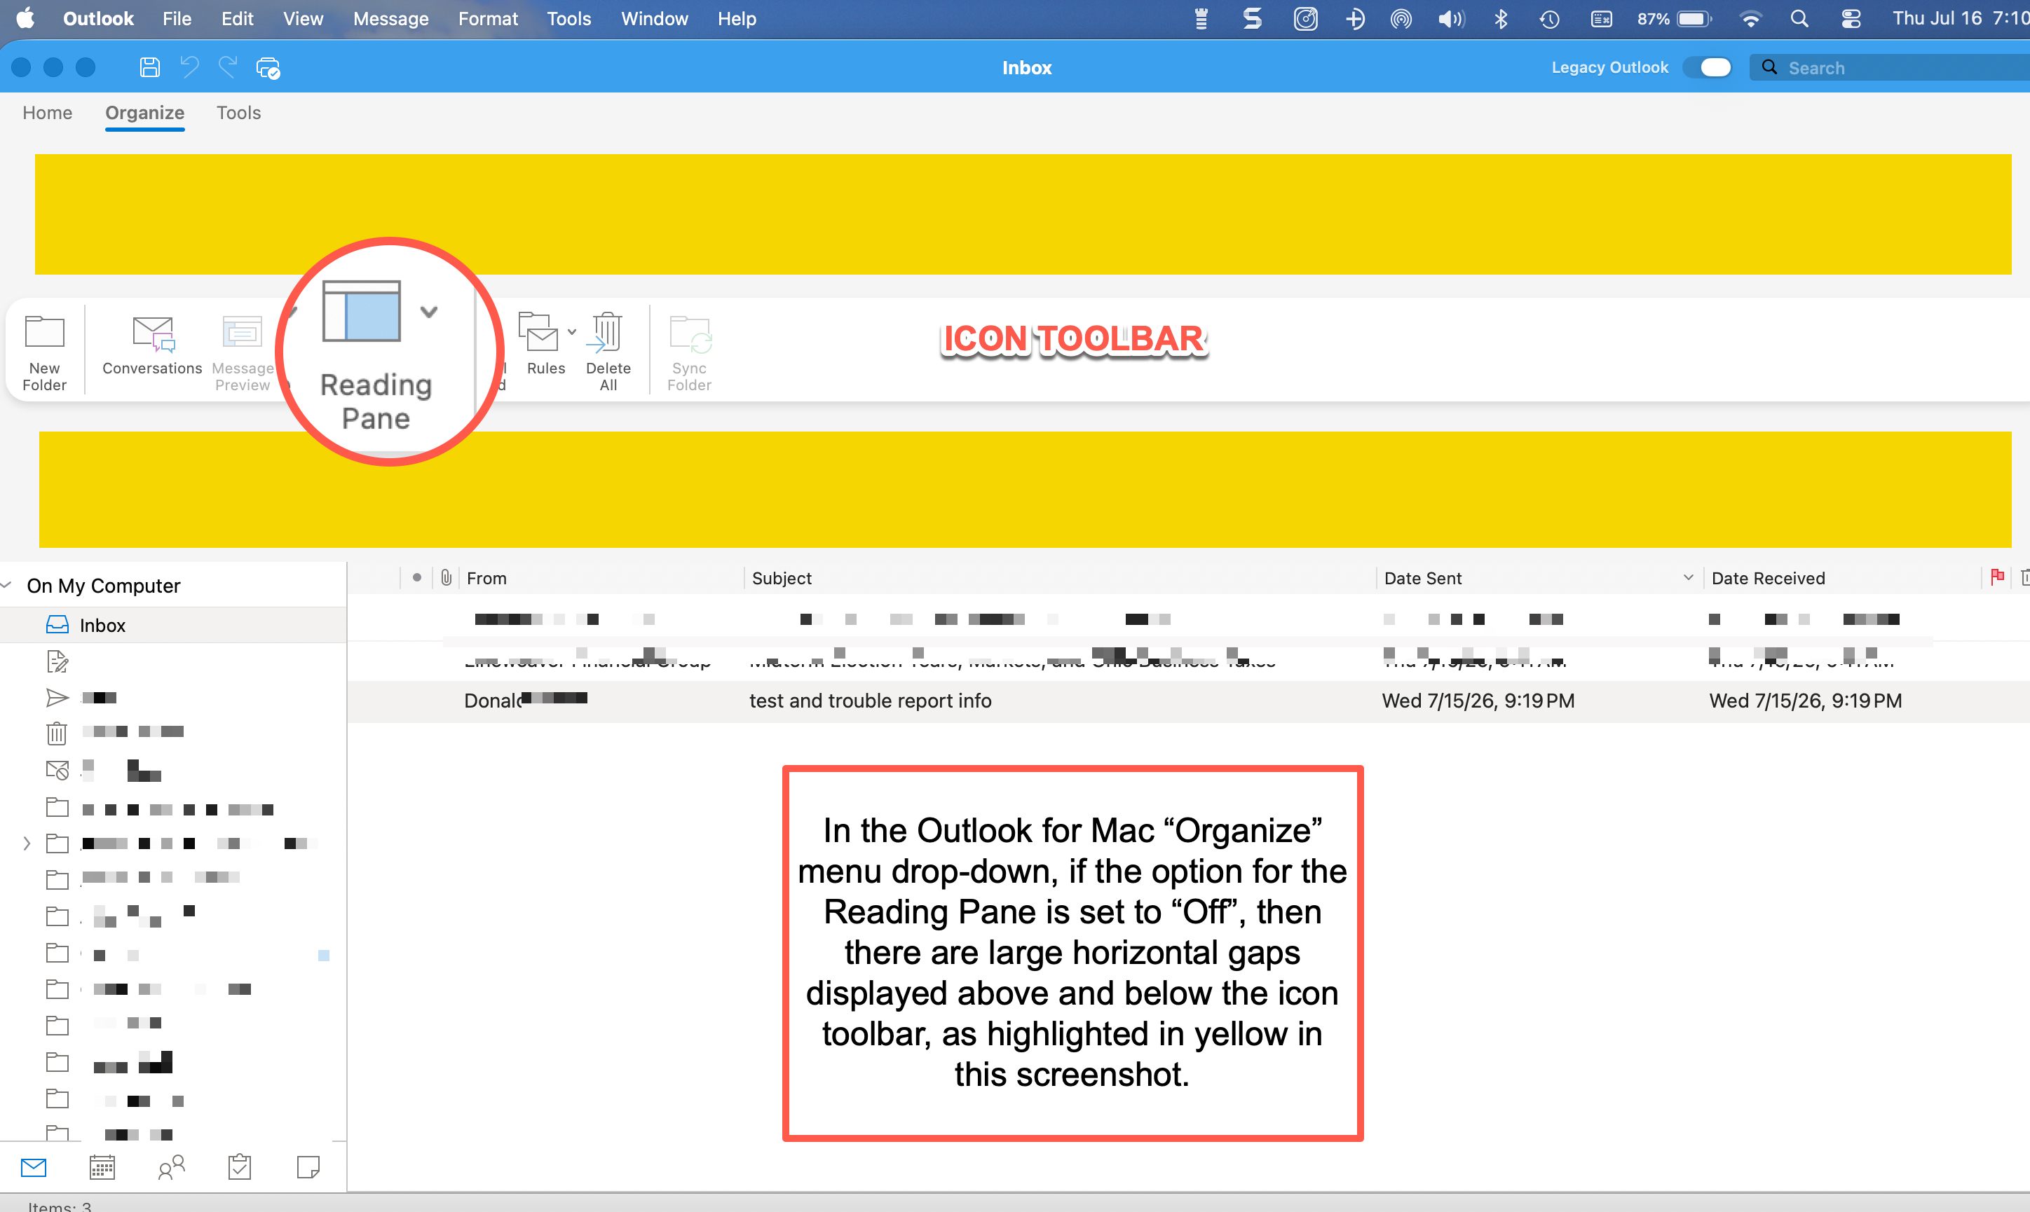Open the Rules dropdown arrow

click(572, 331)
